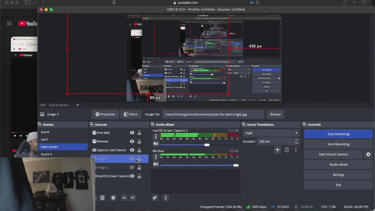Click Capture Card Device camera icon

pyautogui.click(x=94, y=150)
